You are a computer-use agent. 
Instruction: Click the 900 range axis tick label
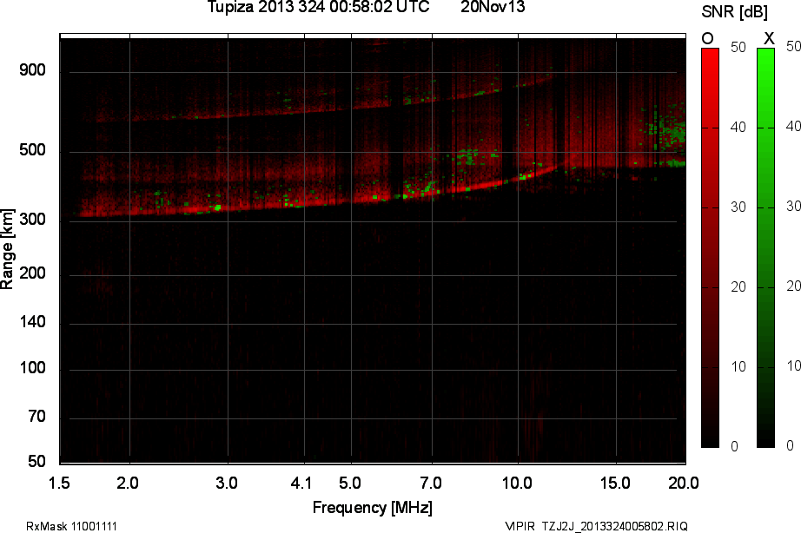click(x=32, y=70)
